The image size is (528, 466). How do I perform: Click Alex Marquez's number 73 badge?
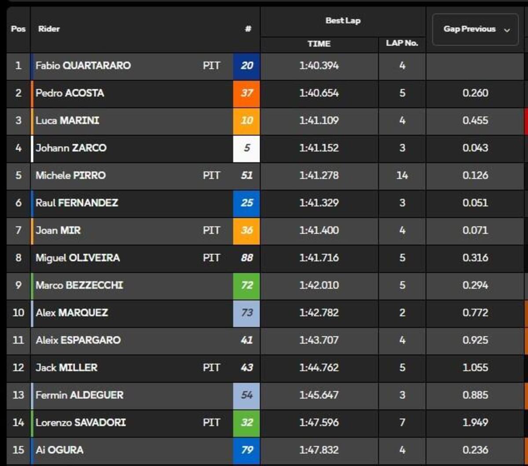coord(246,313)
